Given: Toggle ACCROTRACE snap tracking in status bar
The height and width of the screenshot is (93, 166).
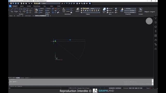Looking at the screenshot, I should (x=118, y=88).
